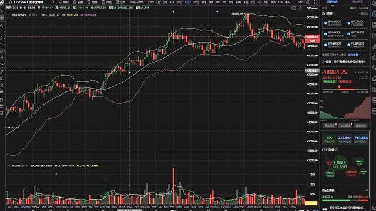This screenshot has width=376, height=211.
Task: Enable the SAR indicator
Action: pyautogui.click(x=102, y=207)
